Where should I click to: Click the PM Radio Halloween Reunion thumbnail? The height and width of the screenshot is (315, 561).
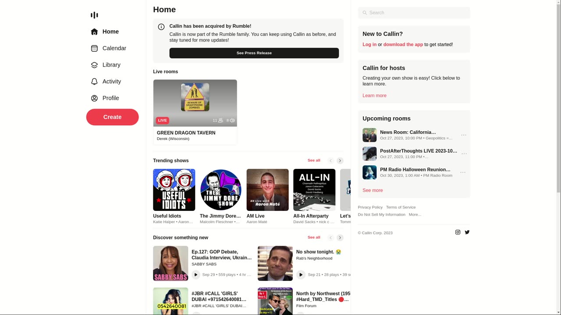click(x=369, y=172)
